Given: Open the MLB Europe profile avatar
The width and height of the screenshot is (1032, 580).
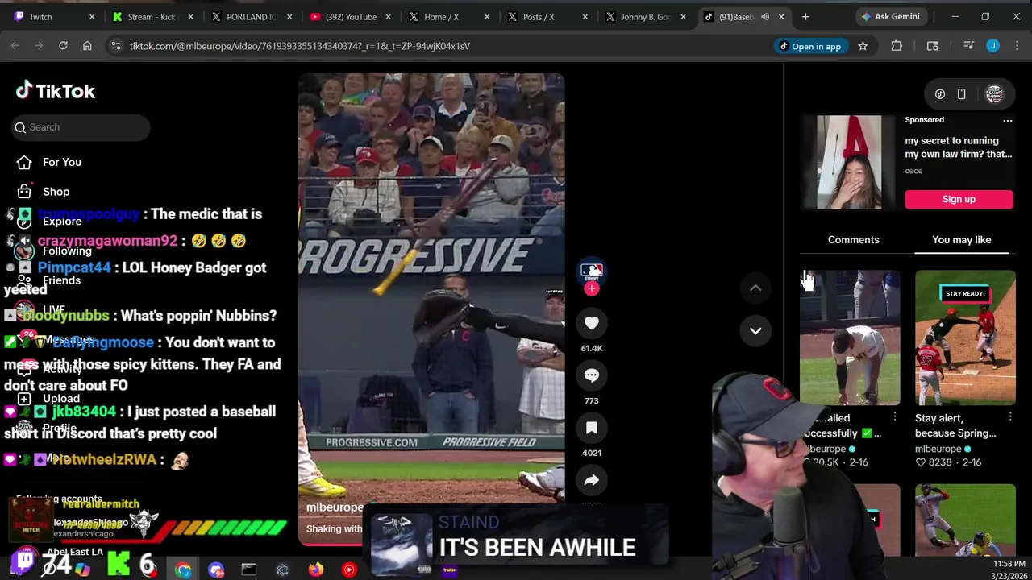Looking at the screenshot, I should coord(592,271).
